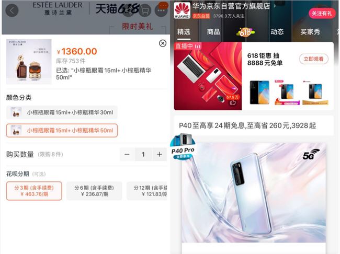Decrease purchase quantity with minus button

[x=127, y=154]
